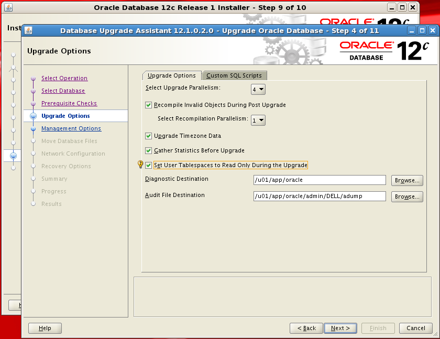Minimize the Database Upgrade Assistant window
The image size is (440, 339).
tap(412, 30)
